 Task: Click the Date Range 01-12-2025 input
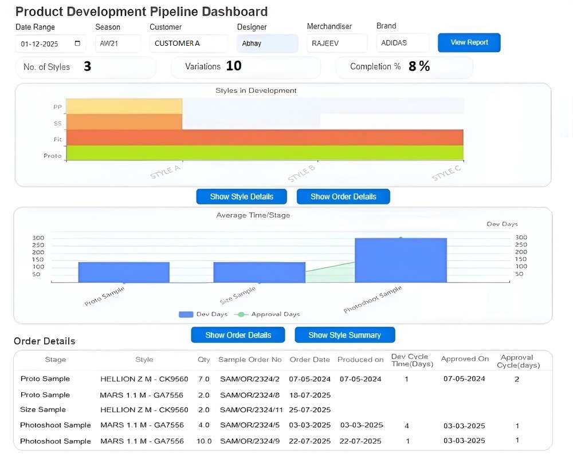[51, 44]
